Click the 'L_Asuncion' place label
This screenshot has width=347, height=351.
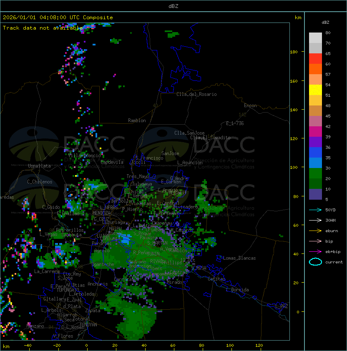coord(190,163)
